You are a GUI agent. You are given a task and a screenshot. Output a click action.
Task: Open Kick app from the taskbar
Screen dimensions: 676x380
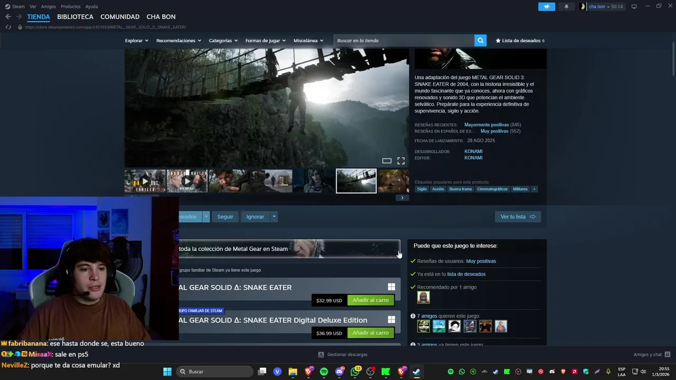pos(386,372)
